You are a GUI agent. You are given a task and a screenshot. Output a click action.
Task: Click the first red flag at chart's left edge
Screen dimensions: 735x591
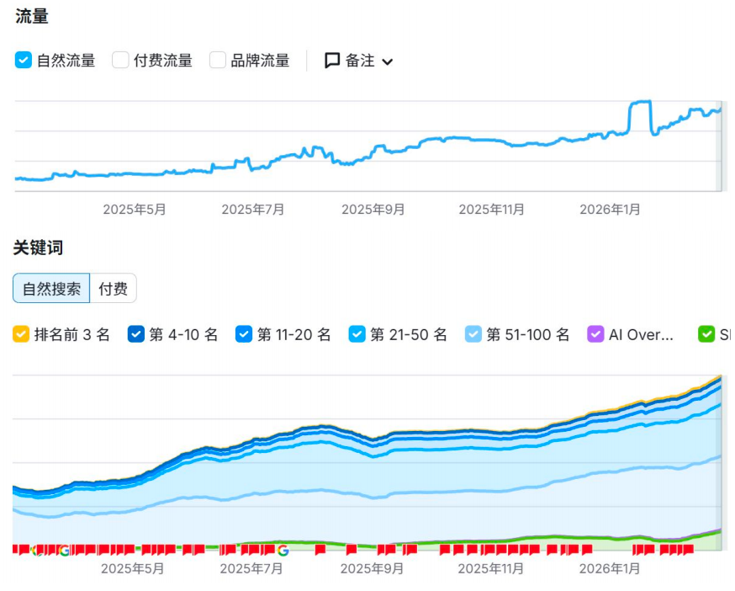[19, 550]
